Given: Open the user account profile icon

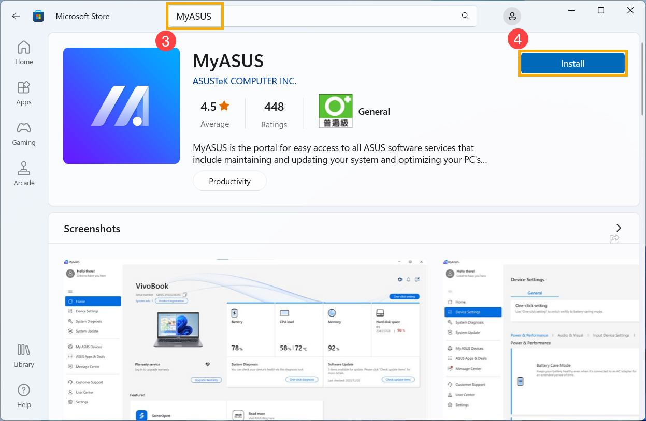Looking at the screenshot, I should pyautogui.click(x=512, y=16).
